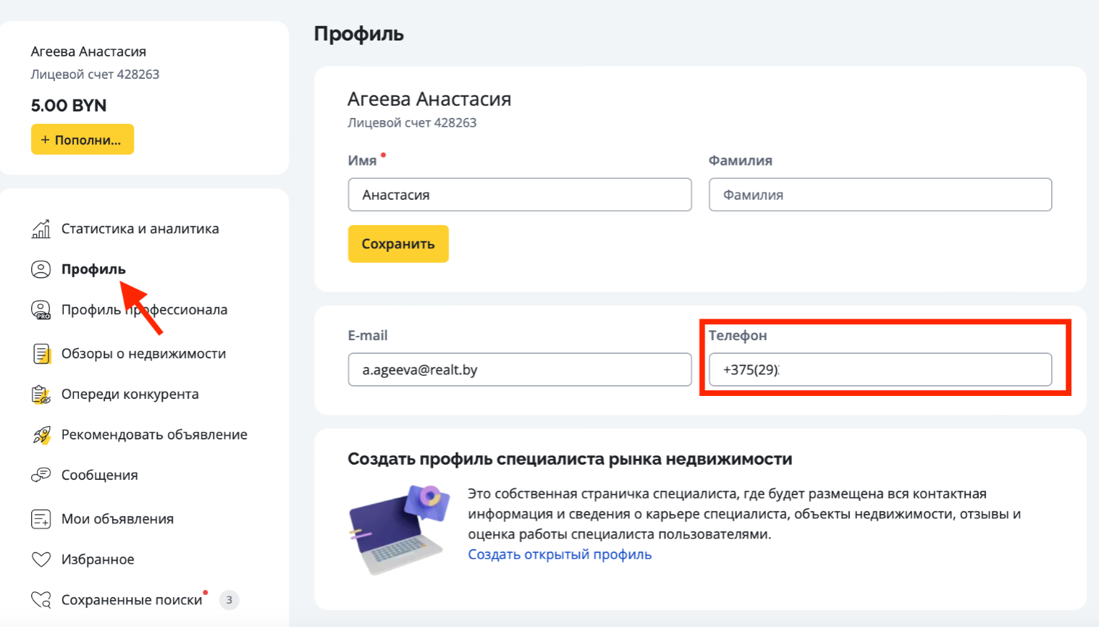This screenshot has height=637, width=1099.
Task: Click the Profile user icon in sidebar
Action: pos(41,269)
